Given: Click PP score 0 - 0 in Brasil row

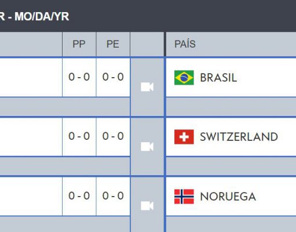Looking at the screenshot, I should pyautogui.click(x=79, y=77).
